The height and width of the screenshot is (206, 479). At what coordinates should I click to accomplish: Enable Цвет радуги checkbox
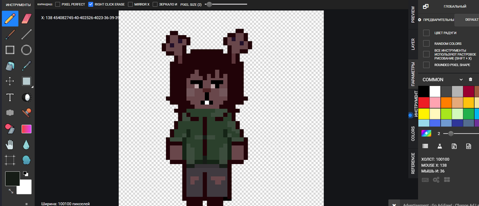pyautogui.click(x=426, y=33)
